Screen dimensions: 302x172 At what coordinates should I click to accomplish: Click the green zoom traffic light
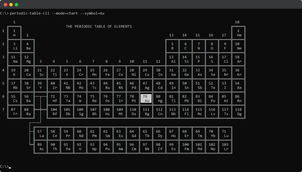[16, 5]
